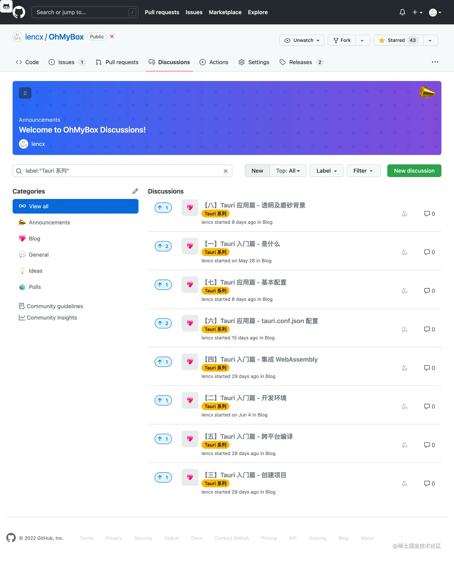Click the New discussion button
Image resolution: width=454 pixels, height=562 pixels.
click(x=414, y=171)
